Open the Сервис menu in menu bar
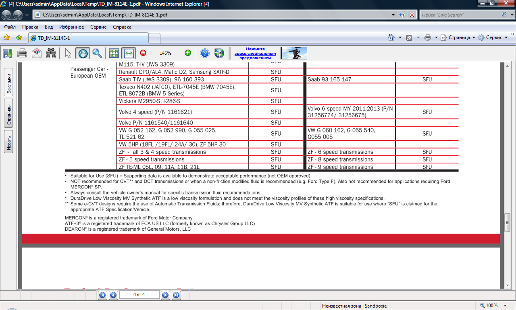 [x=98, y=27]
